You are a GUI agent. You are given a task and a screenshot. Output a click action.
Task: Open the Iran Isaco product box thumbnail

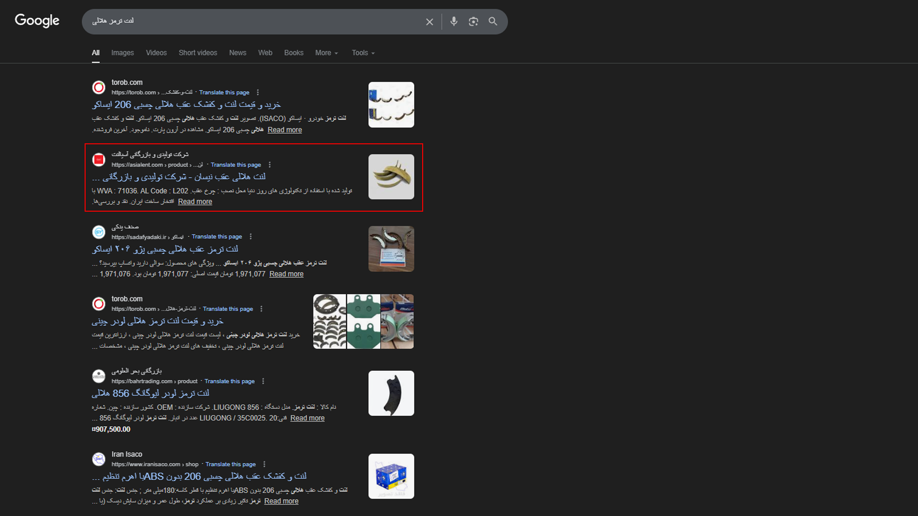(x=391, y=476)
